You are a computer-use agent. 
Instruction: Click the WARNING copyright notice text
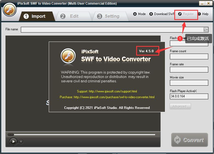coord(106,77)
